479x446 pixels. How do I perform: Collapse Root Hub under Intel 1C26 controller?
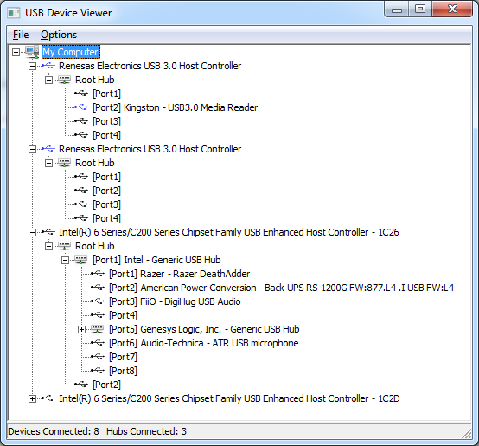pyautogui.click(x=48, y=246)
